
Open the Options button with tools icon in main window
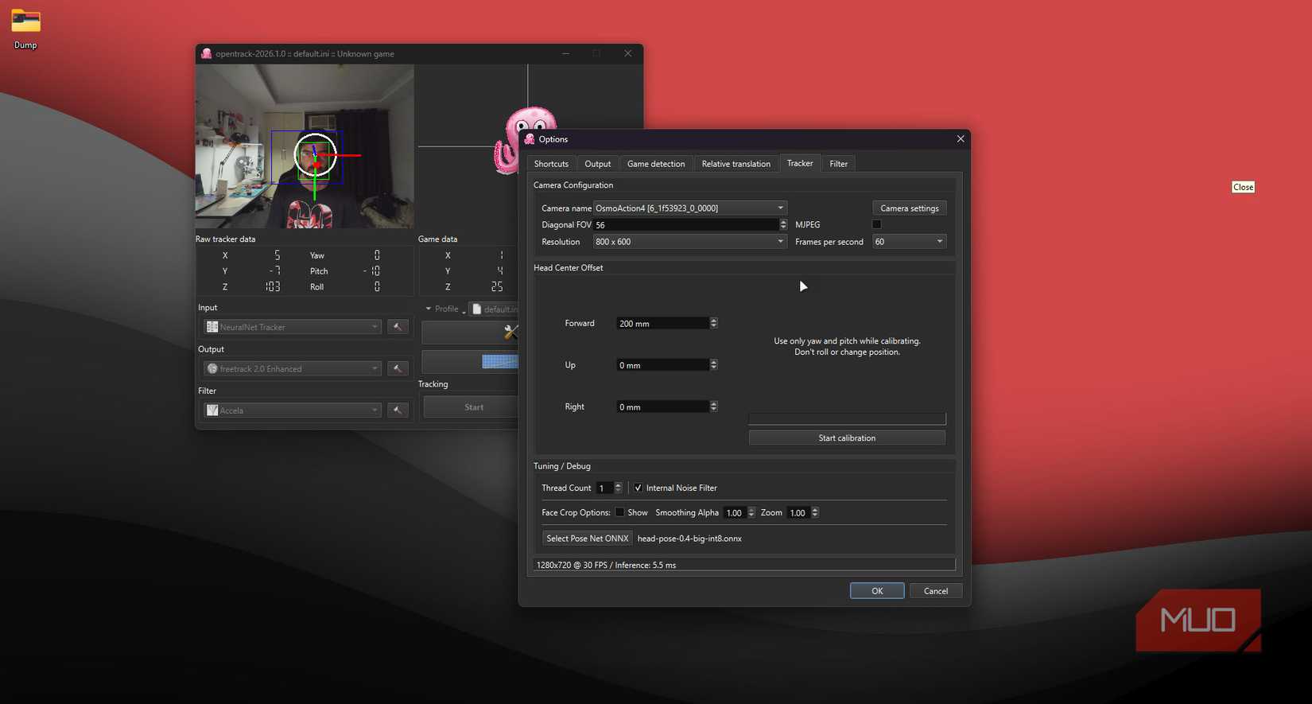point(470,332)
